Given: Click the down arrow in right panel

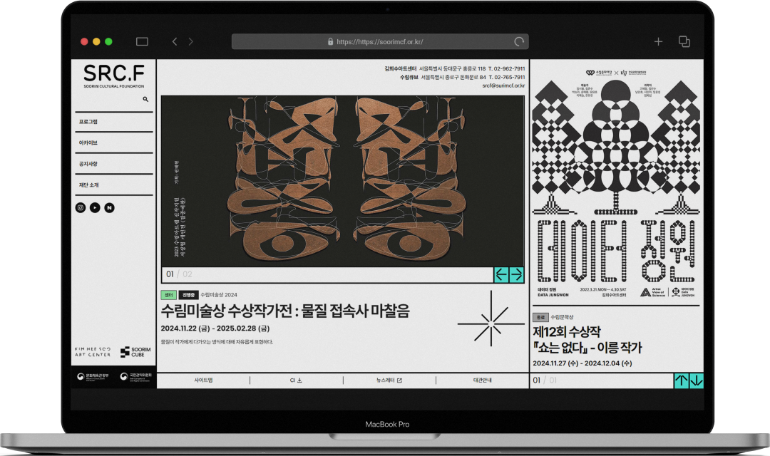Looking at the screenshot, I should point(697,380).
